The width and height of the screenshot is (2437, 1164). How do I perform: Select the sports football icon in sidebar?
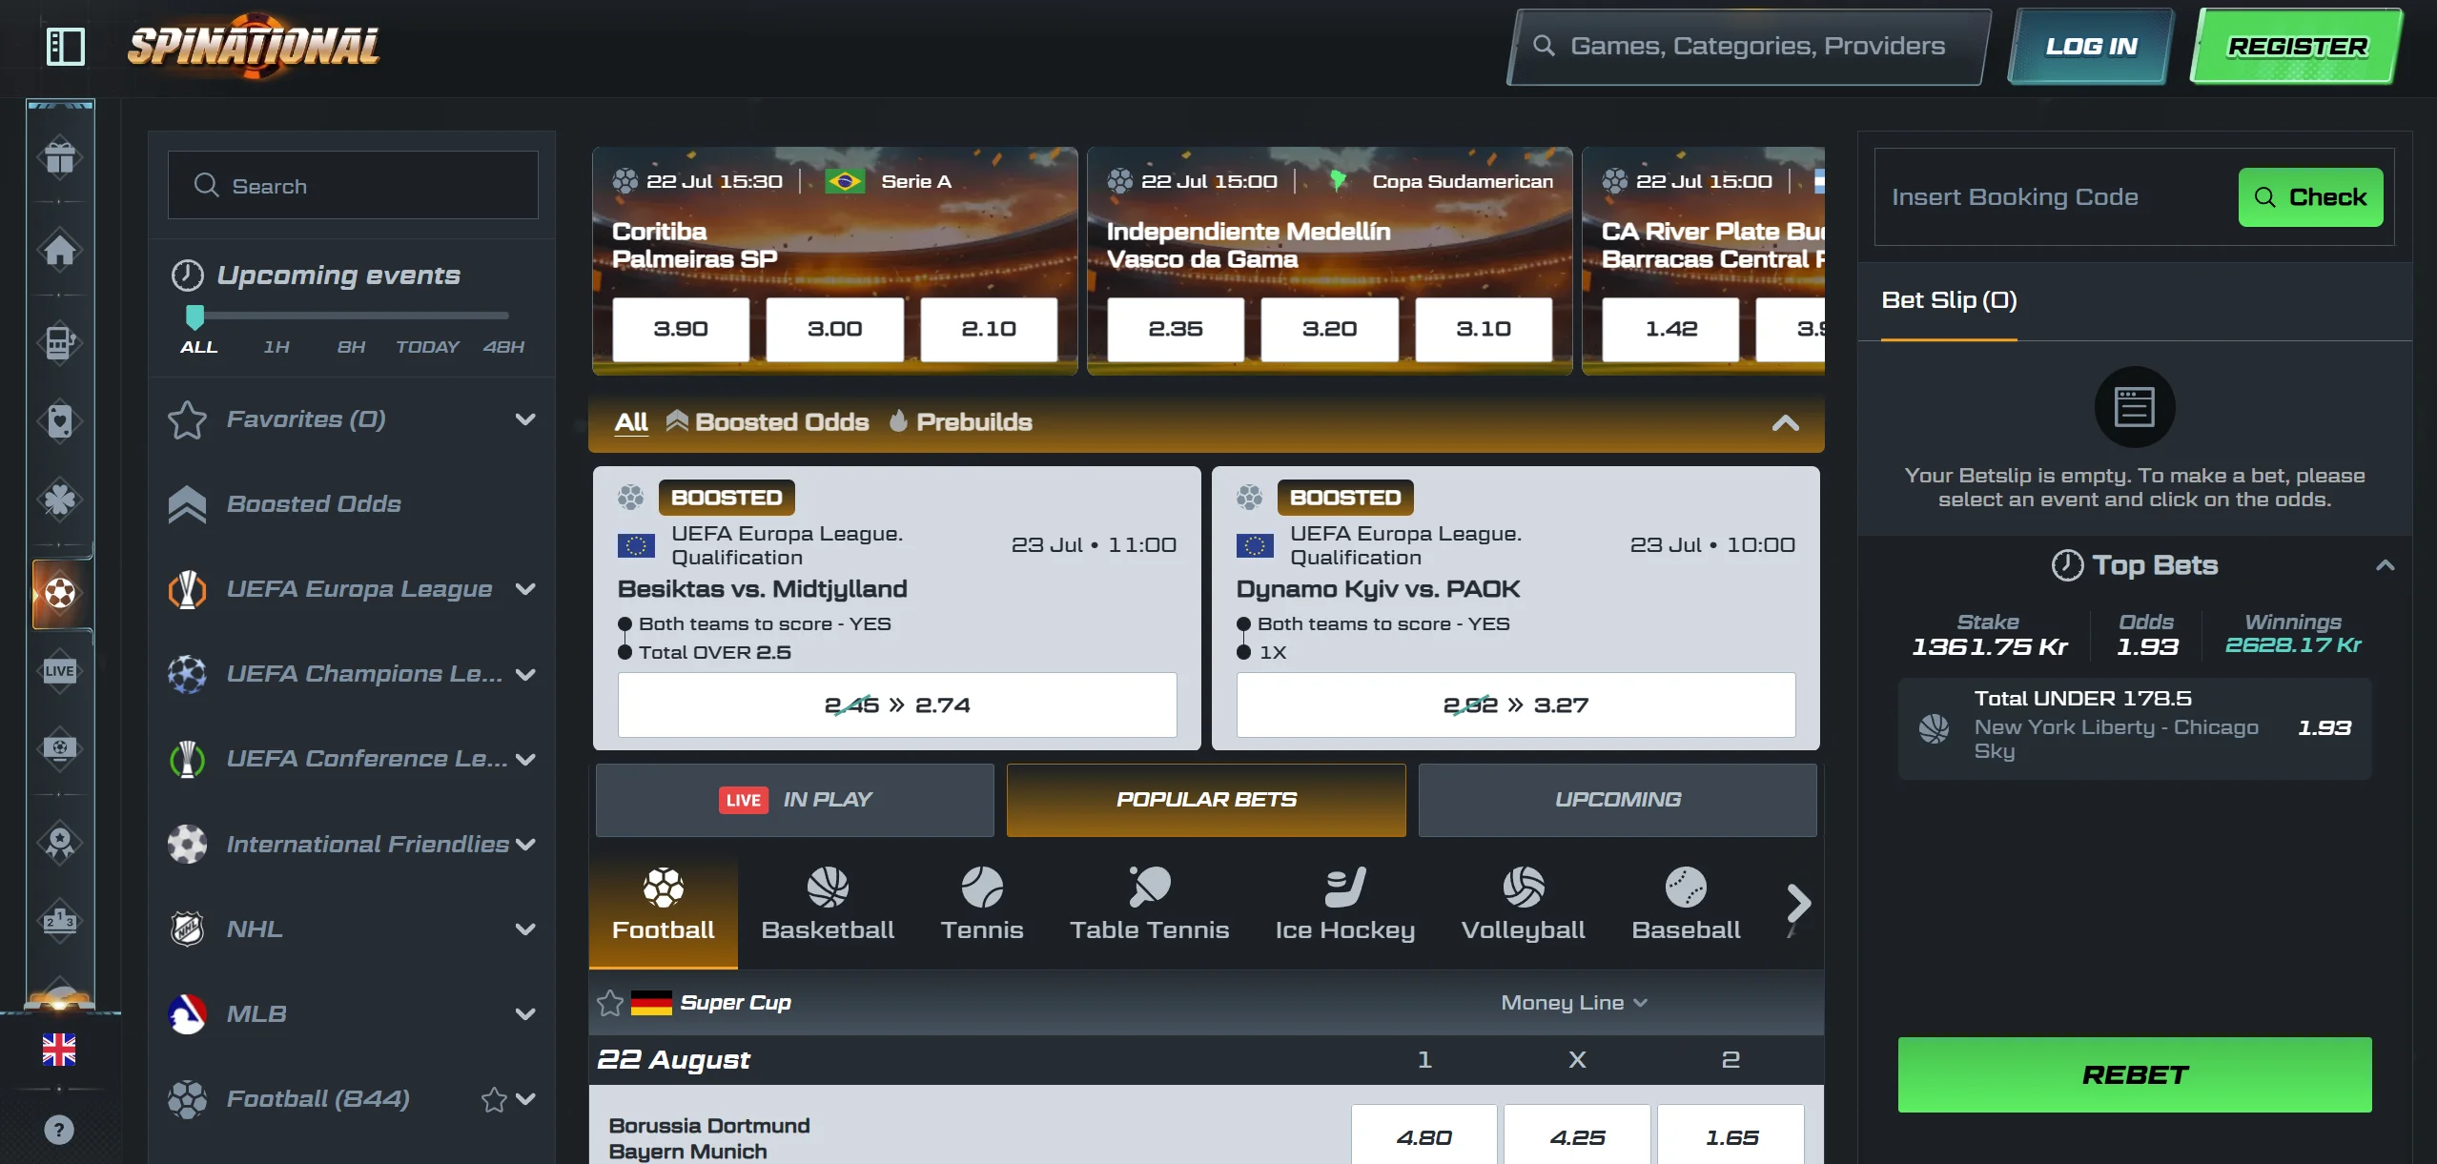pos(60,593)
